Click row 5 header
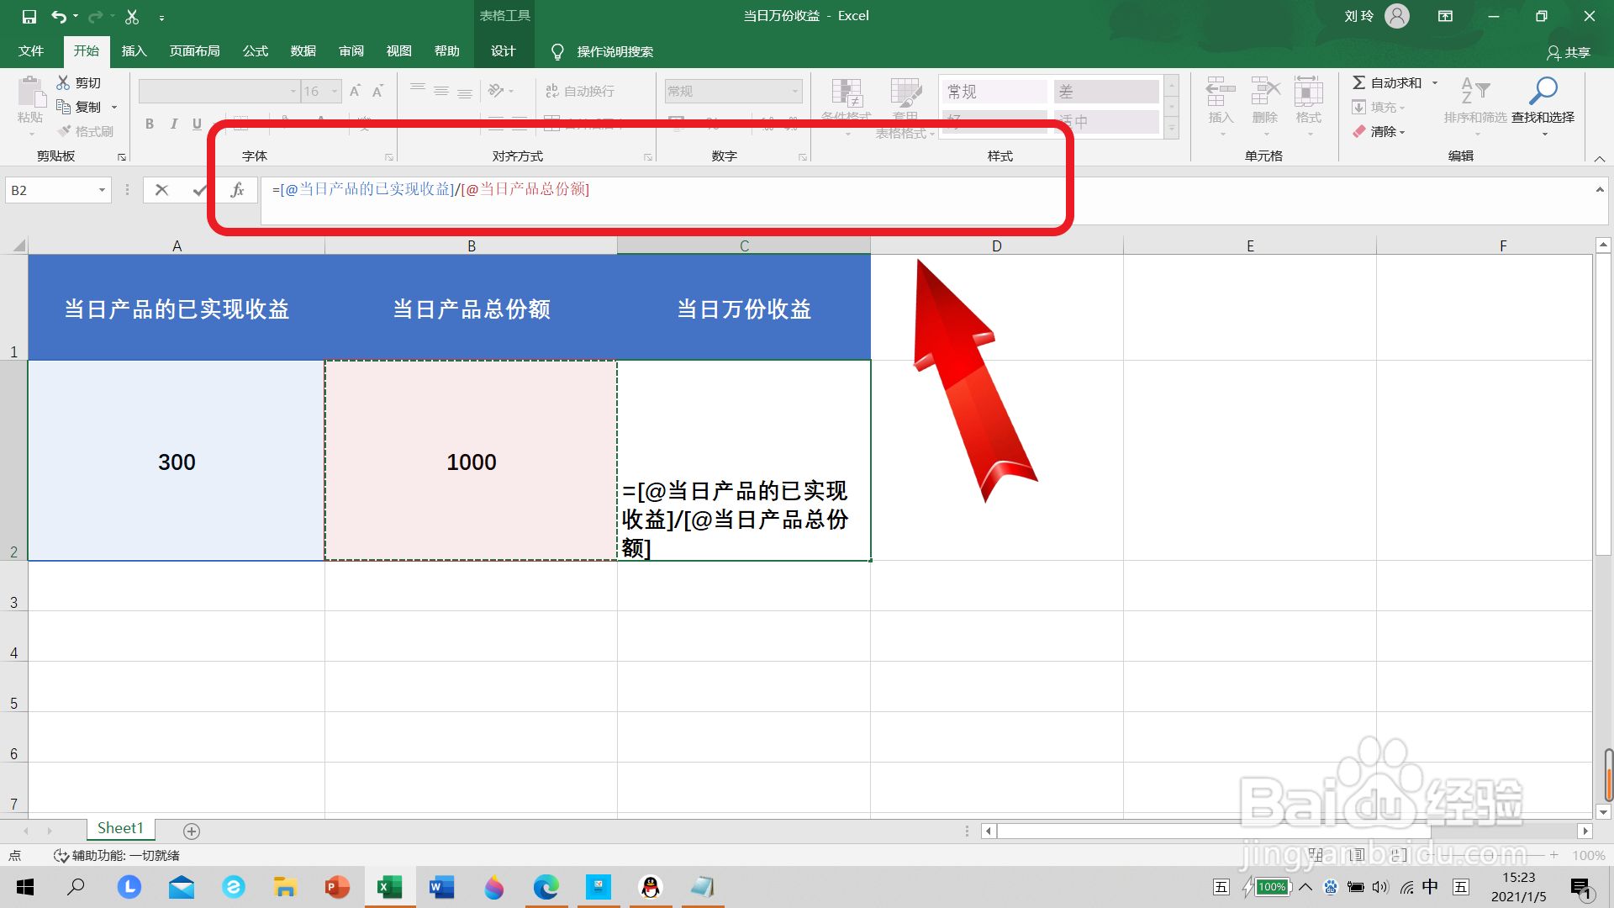The height and width of the screenshot is (908, 1614). (x=13, y=688)
